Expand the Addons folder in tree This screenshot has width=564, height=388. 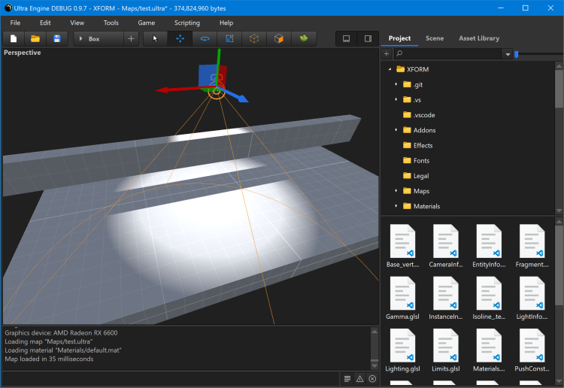pos(396,130)
